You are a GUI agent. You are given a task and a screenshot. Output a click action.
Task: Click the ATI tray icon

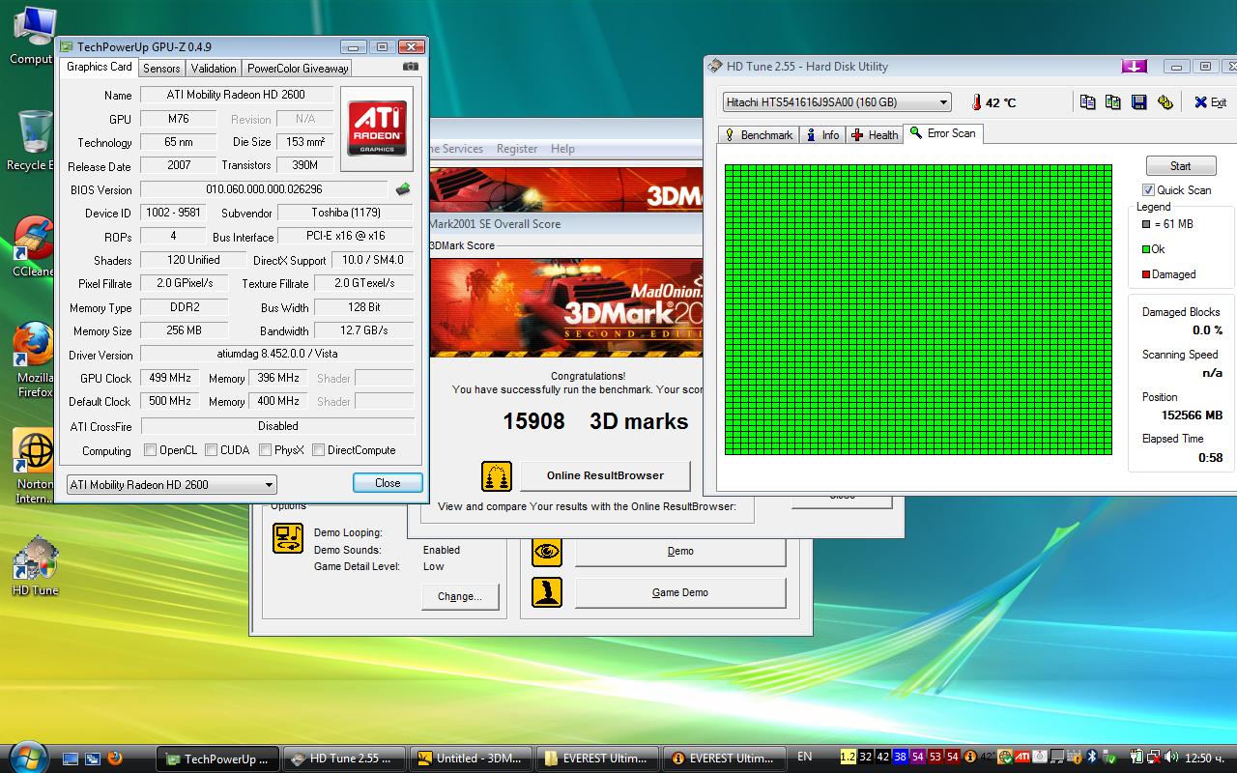coord(1021,757)
